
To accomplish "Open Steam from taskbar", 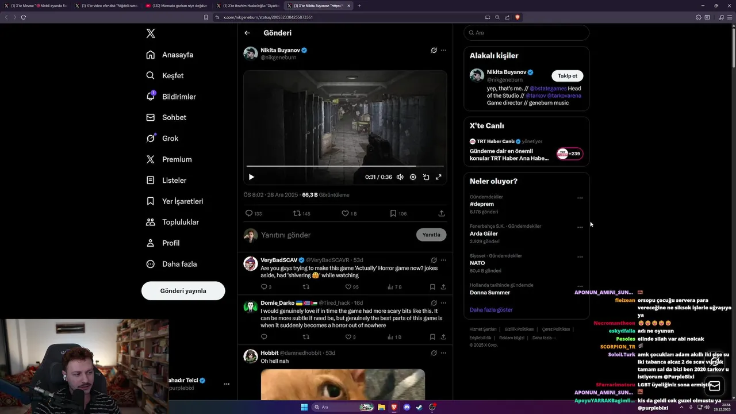I will 419,407.
